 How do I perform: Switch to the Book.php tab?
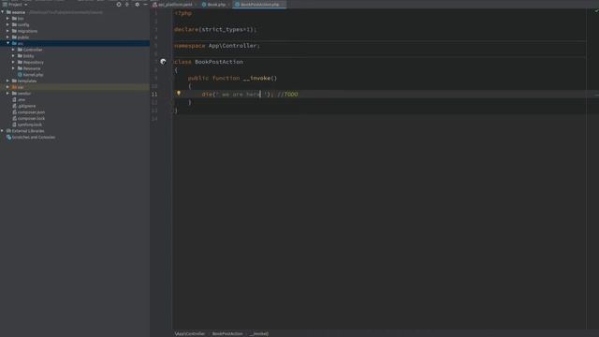(x=216, y=5)
